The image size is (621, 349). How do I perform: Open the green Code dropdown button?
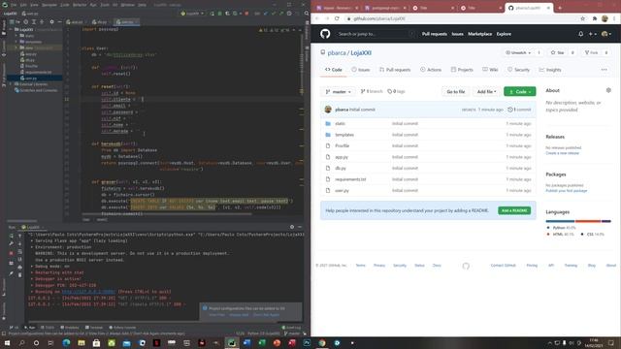click(x=520, y=92)
